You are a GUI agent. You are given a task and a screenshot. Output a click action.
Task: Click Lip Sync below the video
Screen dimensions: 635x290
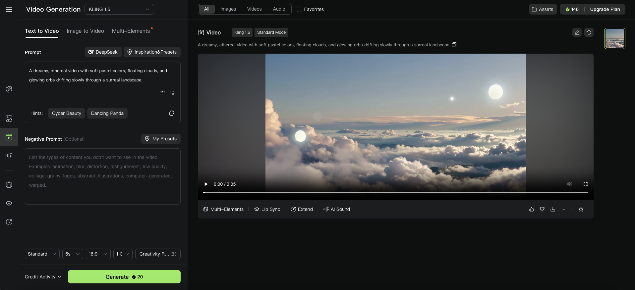[267, 209]
